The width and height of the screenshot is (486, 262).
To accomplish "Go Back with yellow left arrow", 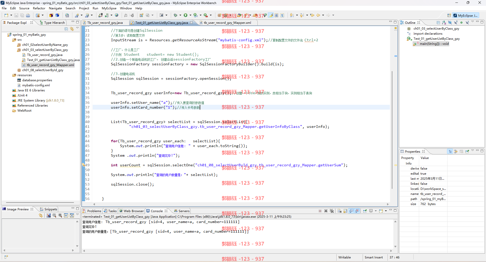I will [x=318, y=15].
